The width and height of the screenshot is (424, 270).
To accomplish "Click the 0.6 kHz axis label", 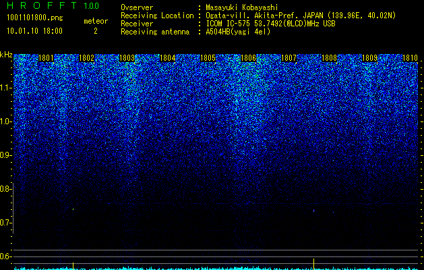I will (x=5, y=256).
